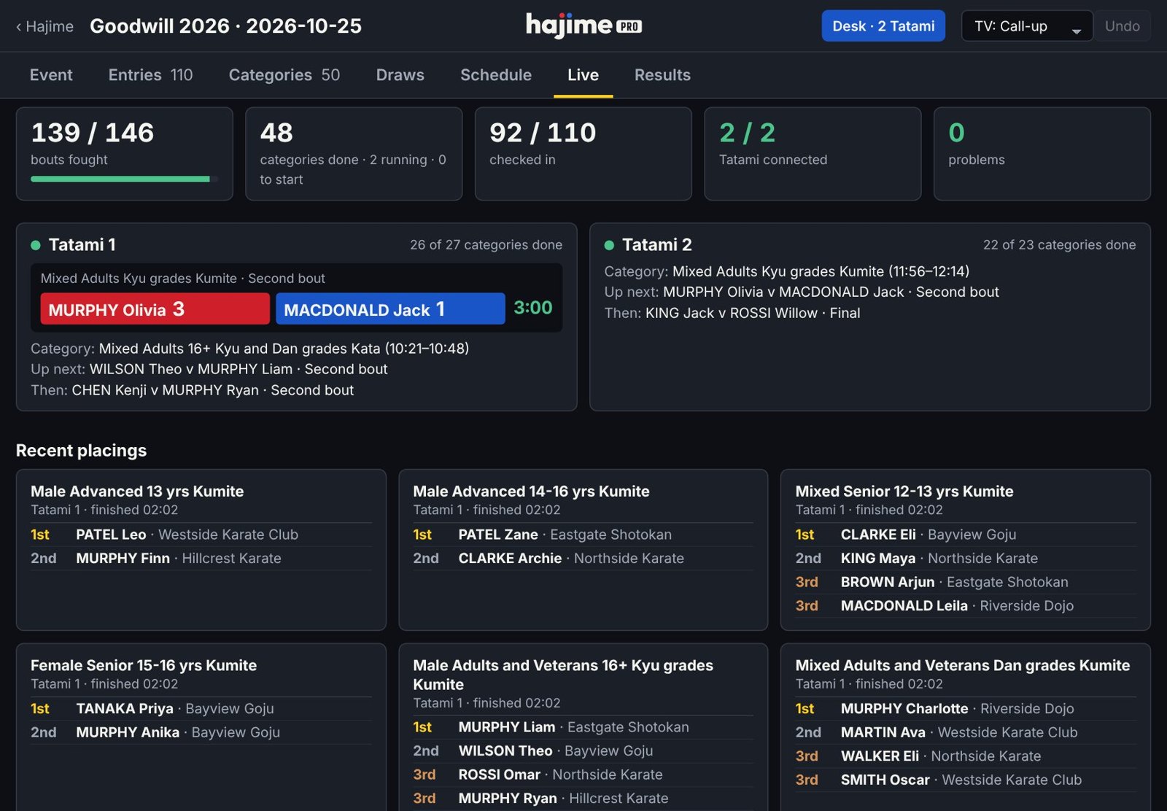1167x811 pixels.
Task: Click the 3:00 bout timer
Action: coord(532,308)
